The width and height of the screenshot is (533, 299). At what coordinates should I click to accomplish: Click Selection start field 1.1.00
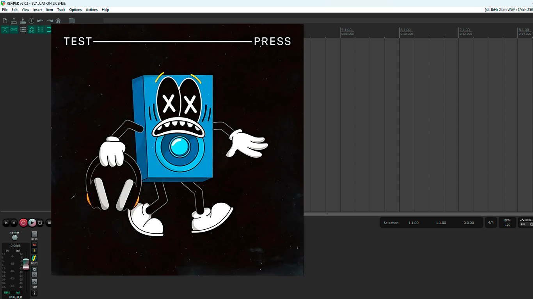[414, 223]
